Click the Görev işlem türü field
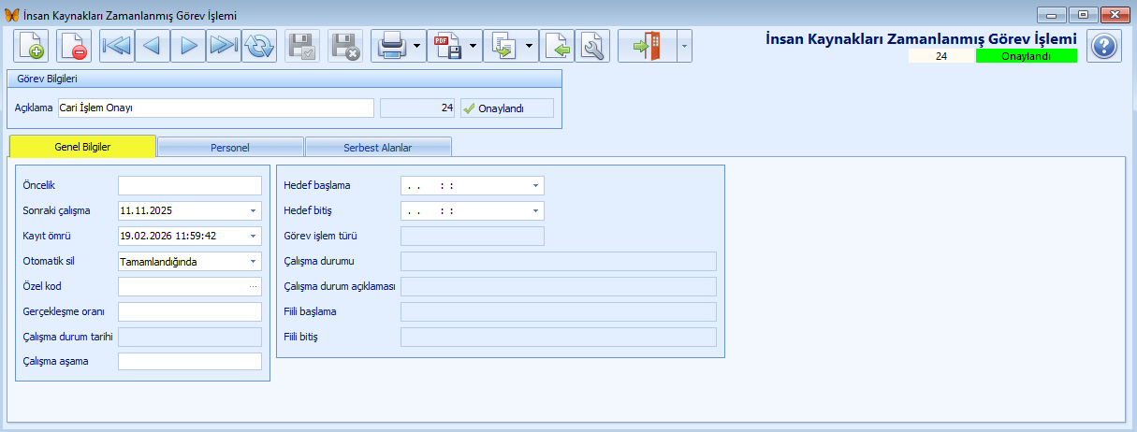Viewport: 1137px width, 432px height. [x=473, y=236]
